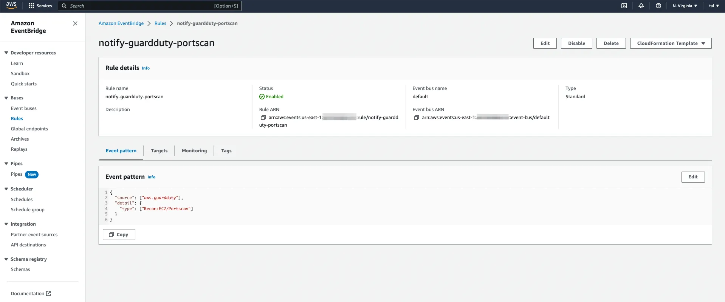Disable the notify-guardduty-portscan rule
This screenshot has width=725, height=302.
pos(576,43)
